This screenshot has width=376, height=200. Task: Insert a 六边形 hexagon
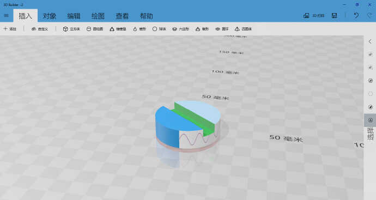(180, 29)
